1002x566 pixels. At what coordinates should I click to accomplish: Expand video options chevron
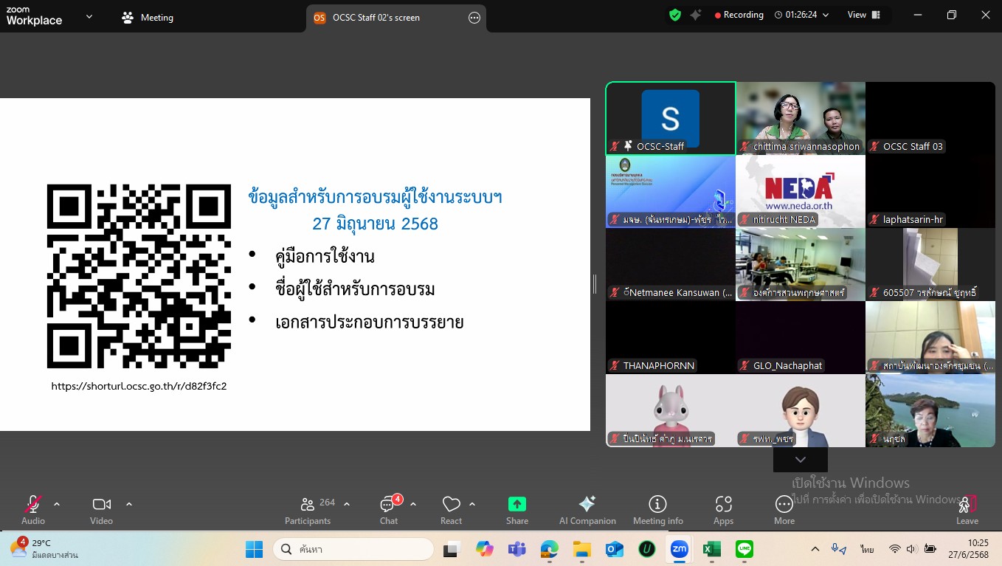point(129,505)
